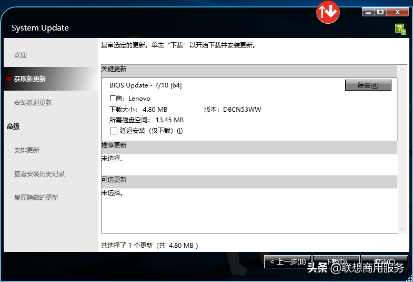Open 安装延迟更新 in the sidebar
413x282 pixels.
33,102
